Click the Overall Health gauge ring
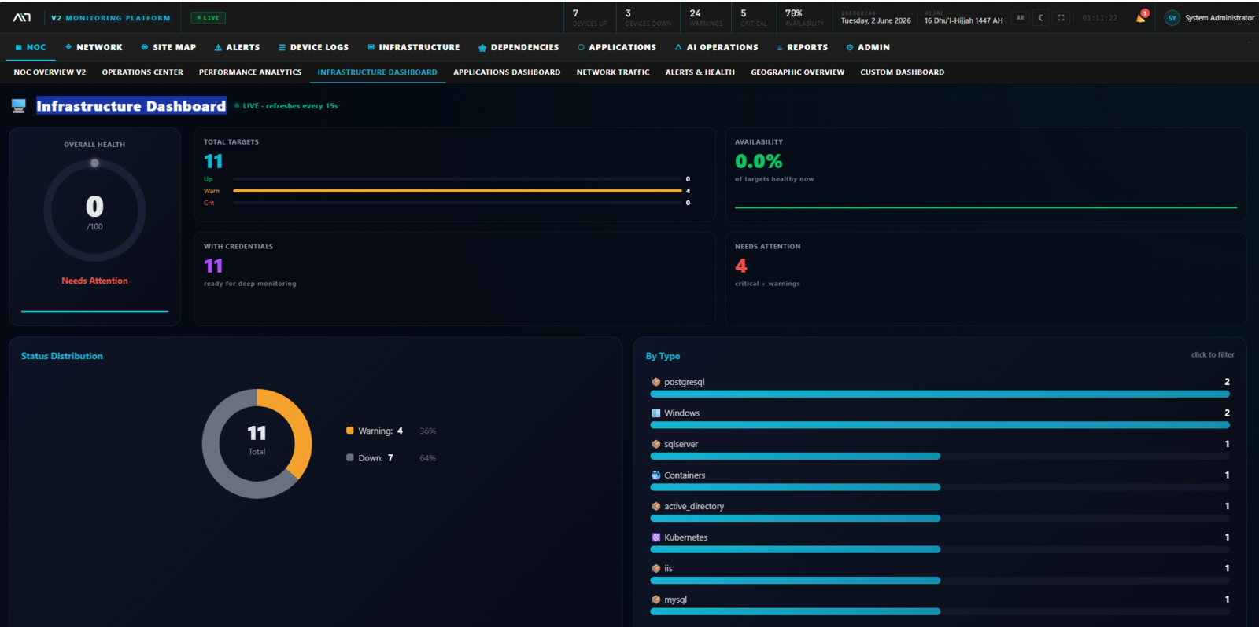The height and width of the screenshot is (627, 1259). 94,210
